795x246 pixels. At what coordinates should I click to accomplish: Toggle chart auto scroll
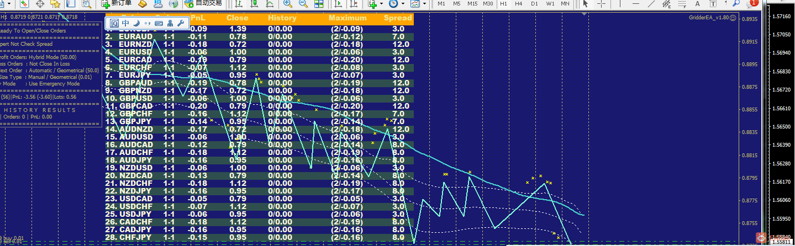[338, 3]
